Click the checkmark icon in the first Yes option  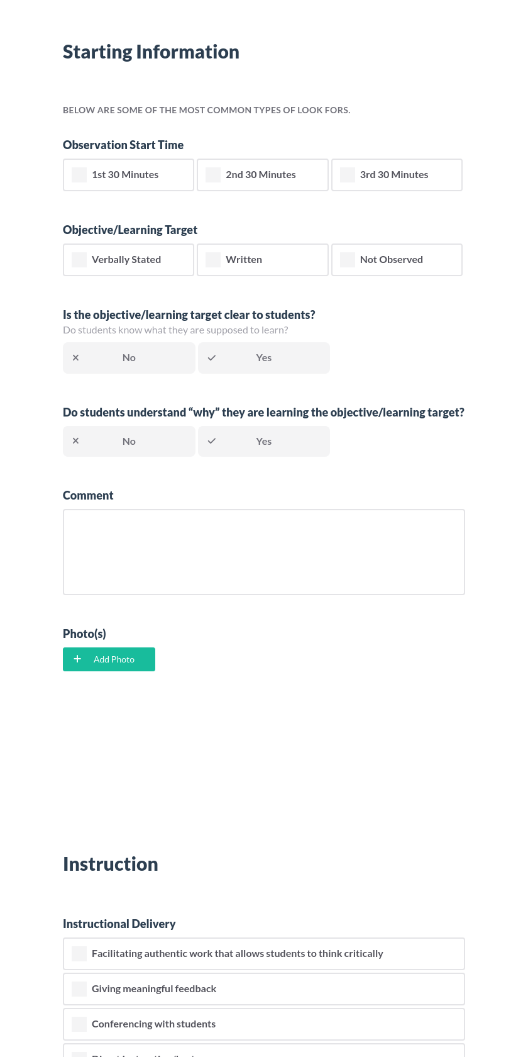pyautogui.click(x=212, y=357)
